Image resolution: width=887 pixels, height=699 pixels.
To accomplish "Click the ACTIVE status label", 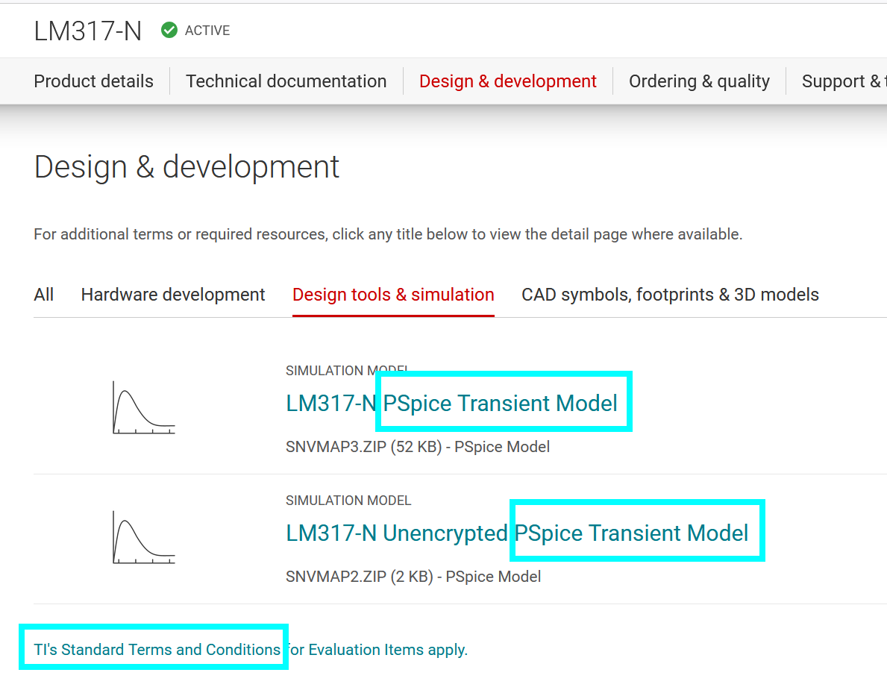I will point(207,31).
